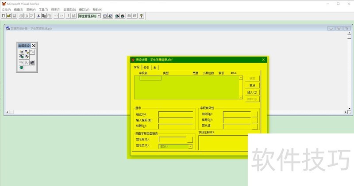Screen dimensions: 354x186
Task: Click the 输入掩码(M) input field
Action: click(x=176, y=120)
